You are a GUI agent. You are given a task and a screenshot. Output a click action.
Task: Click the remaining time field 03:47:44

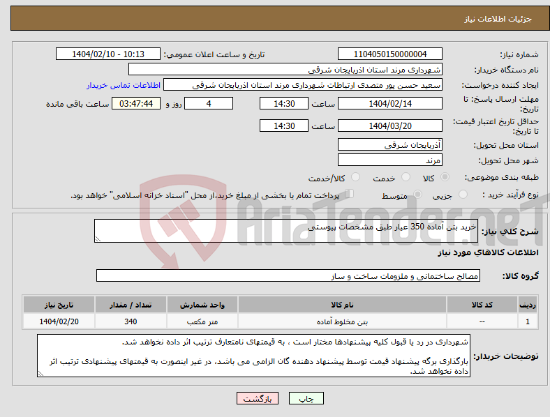(x=136, y=103)
